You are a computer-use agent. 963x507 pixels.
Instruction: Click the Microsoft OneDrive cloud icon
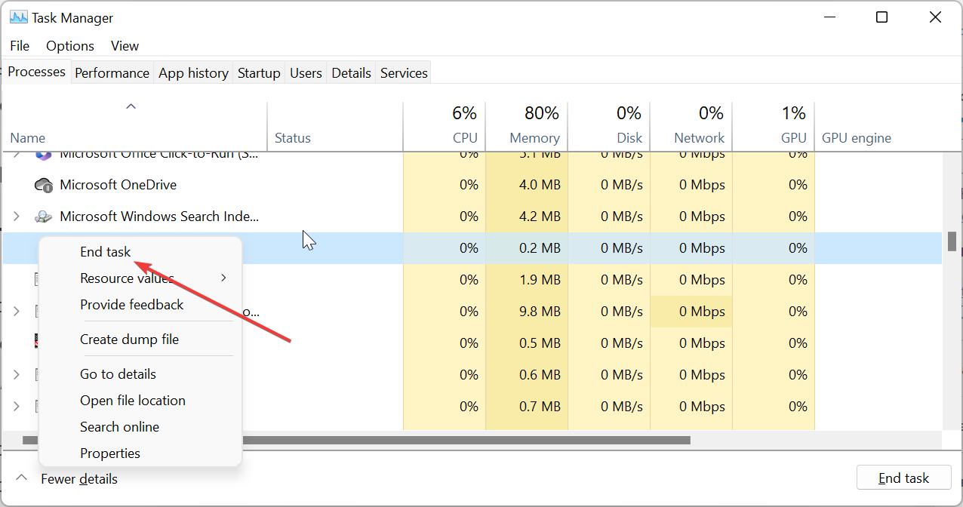click(44, 185)
